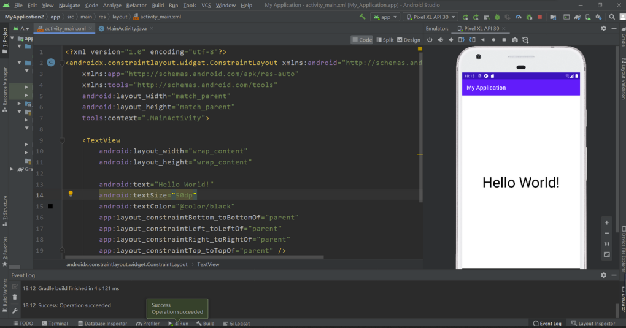This screenshot has height=328, width=626.
Task: Take an emulator screenshot with camera icon
Action: [515, 40]
